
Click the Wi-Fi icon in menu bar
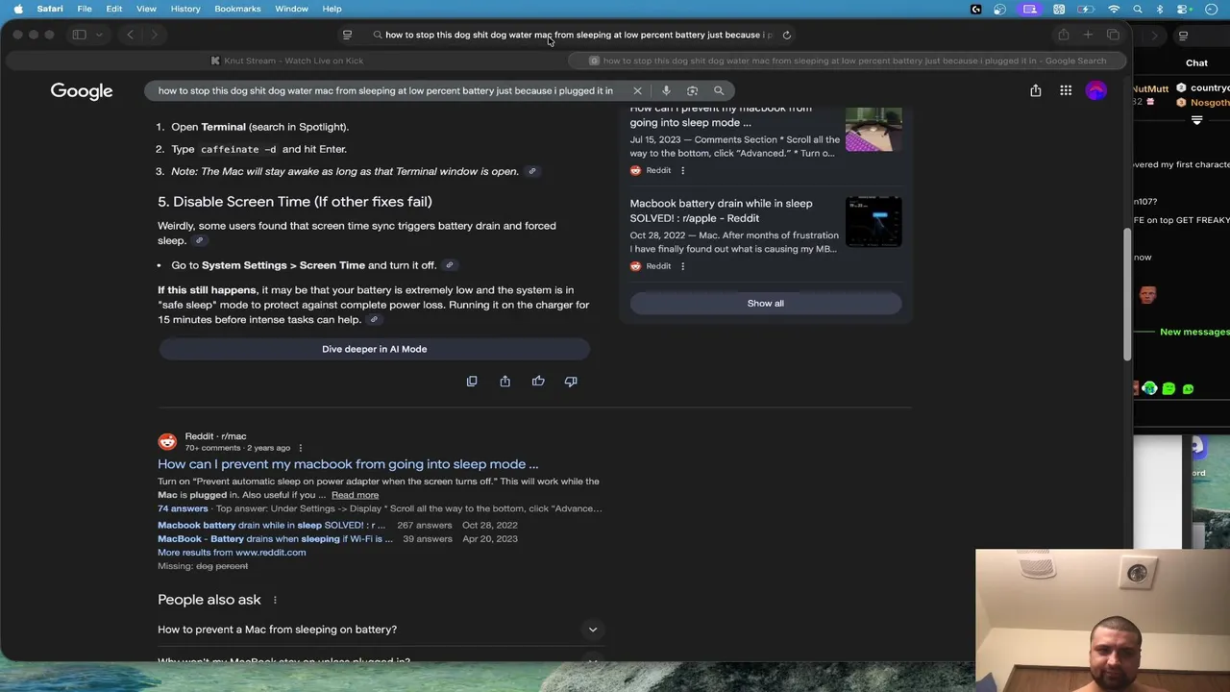[x=1114, y=9]
